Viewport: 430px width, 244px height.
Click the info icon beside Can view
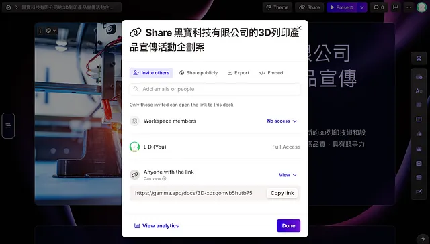pos(164,178)
